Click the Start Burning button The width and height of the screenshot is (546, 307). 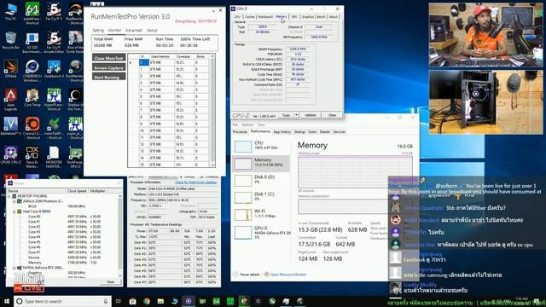click(x=108, y=77)
